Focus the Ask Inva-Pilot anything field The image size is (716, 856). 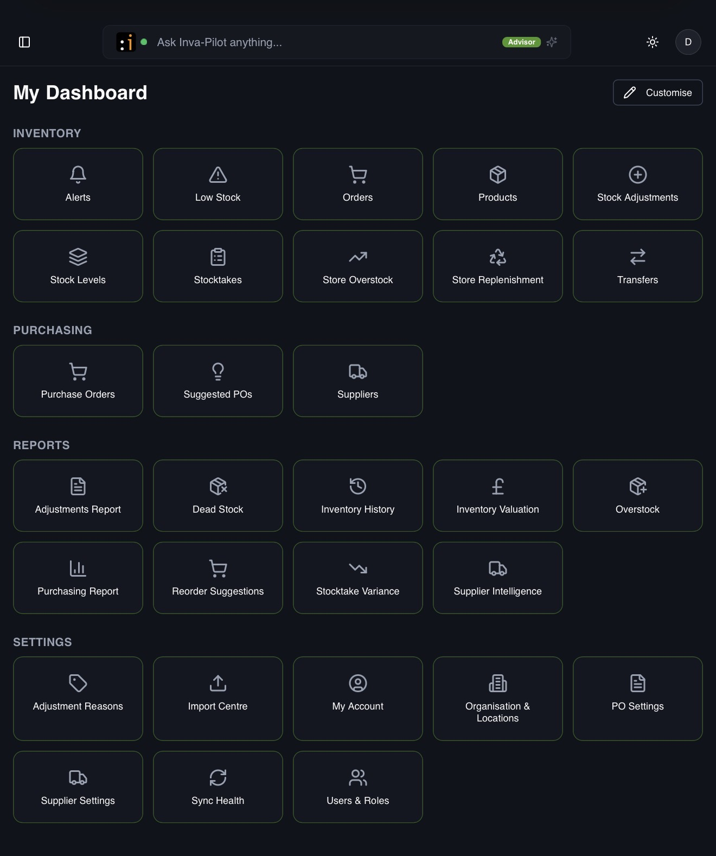[336, 42]
